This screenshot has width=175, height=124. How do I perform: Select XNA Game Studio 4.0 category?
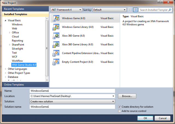(x=24, y=65)
